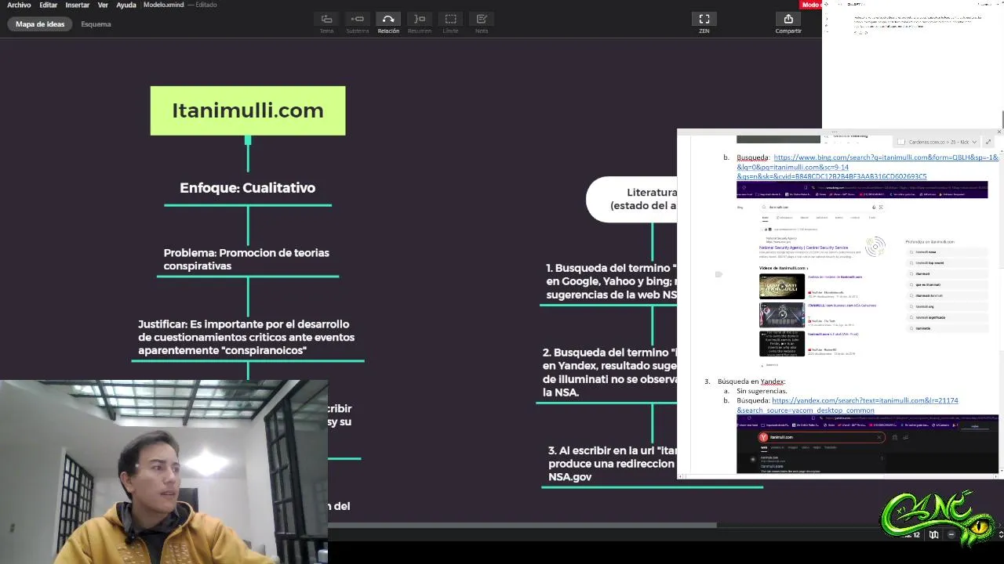1004x564 pixels.
Task: Open the Editar menu
Action: tap(48, 5)
